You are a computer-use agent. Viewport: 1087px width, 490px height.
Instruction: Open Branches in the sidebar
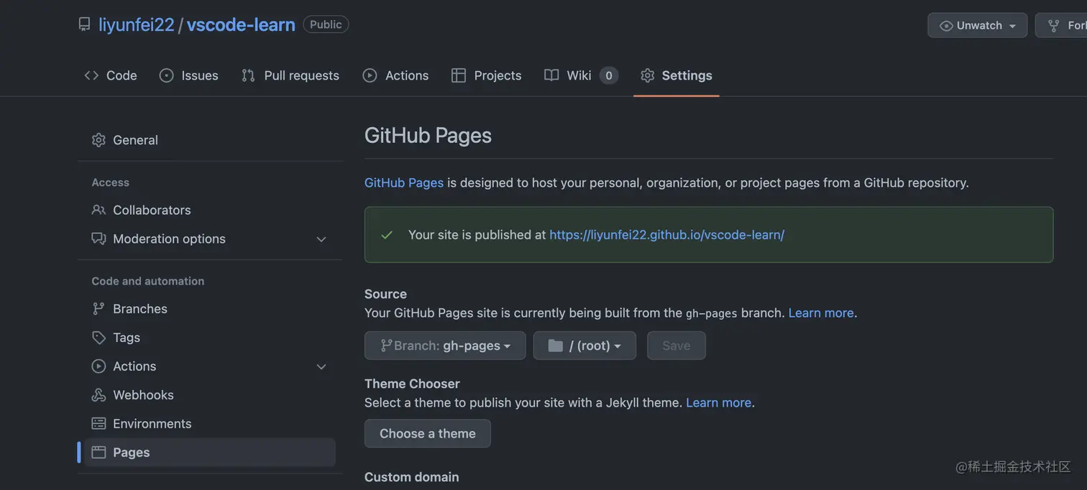tap(210, 308)
